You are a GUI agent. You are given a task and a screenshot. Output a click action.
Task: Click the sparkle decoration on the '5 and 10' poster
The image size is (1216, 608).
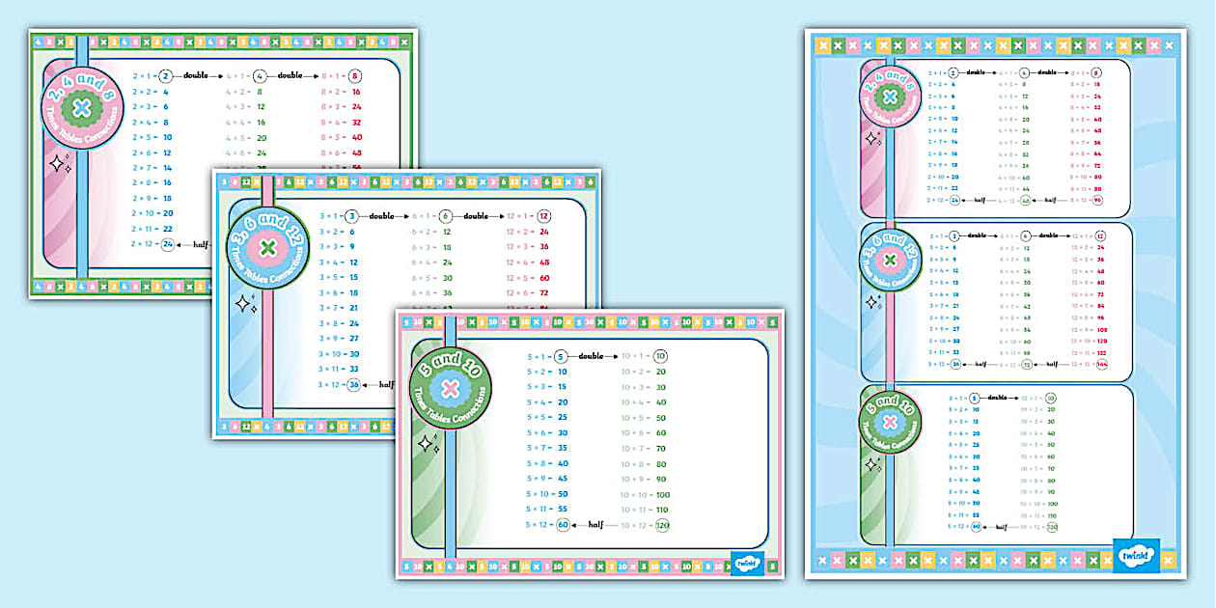[425, 444]
